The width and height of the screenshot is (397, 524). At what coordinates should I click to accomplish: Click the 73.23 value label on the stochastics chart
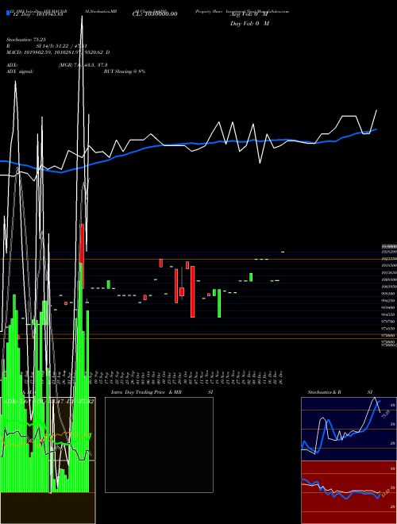(385, 414)
